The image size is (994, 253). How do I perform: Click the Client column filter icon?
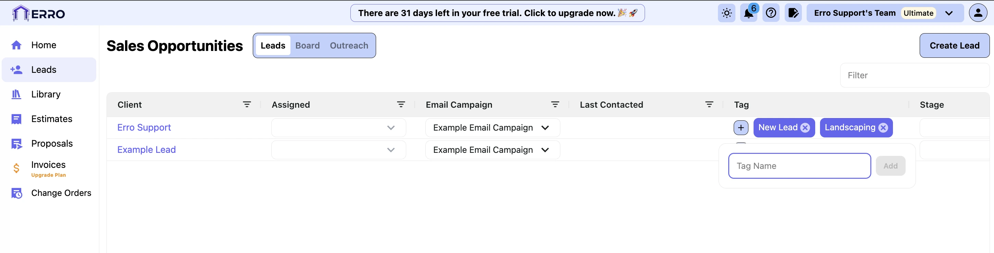[247, 104]
